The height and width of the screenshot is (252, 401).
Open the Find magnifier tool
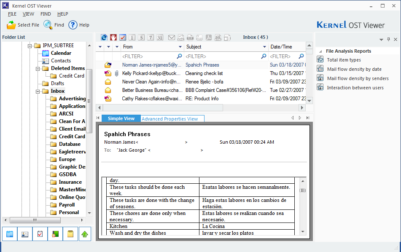[48, 25]
